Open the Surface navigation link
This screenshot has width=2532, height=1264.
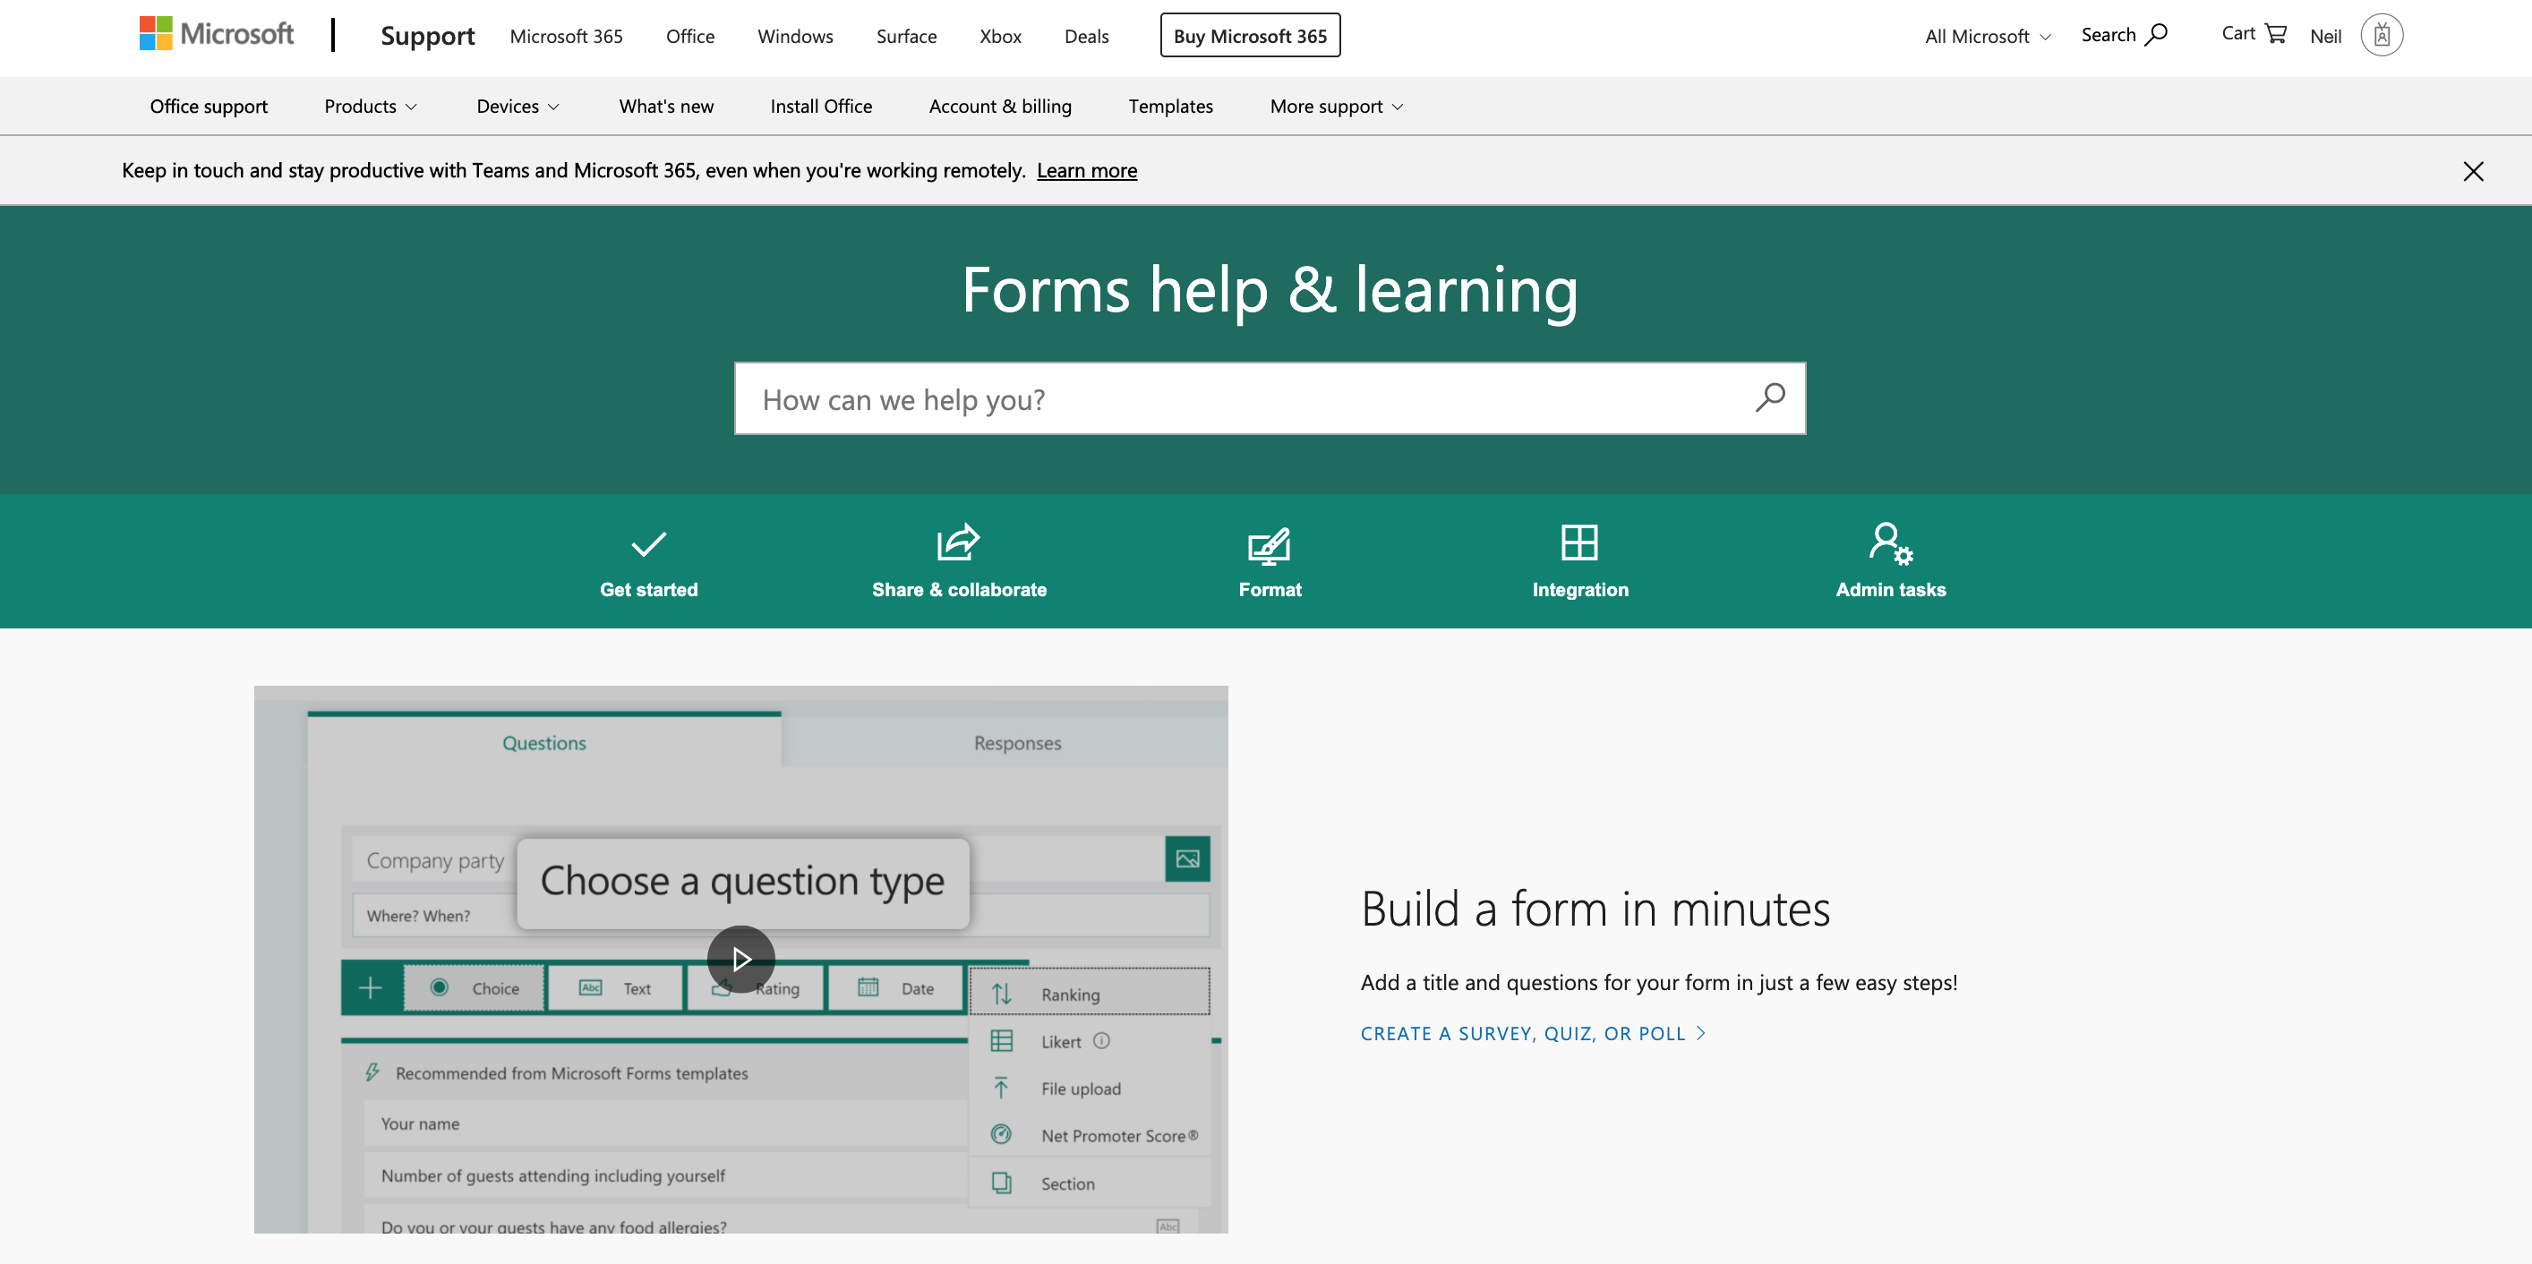click(x=906, y=37)
